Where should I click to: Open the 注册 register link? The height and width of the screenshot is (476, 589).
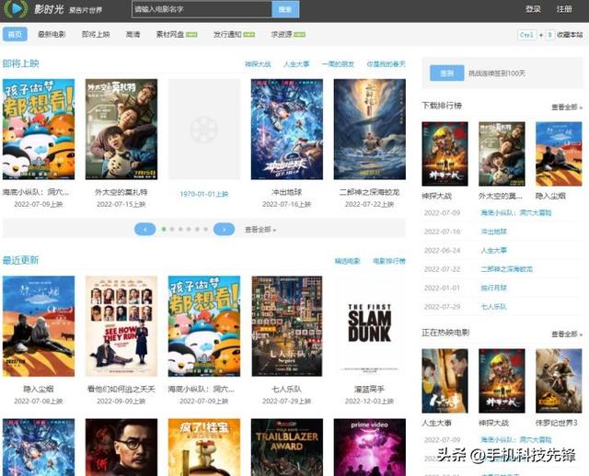(564, 9)
